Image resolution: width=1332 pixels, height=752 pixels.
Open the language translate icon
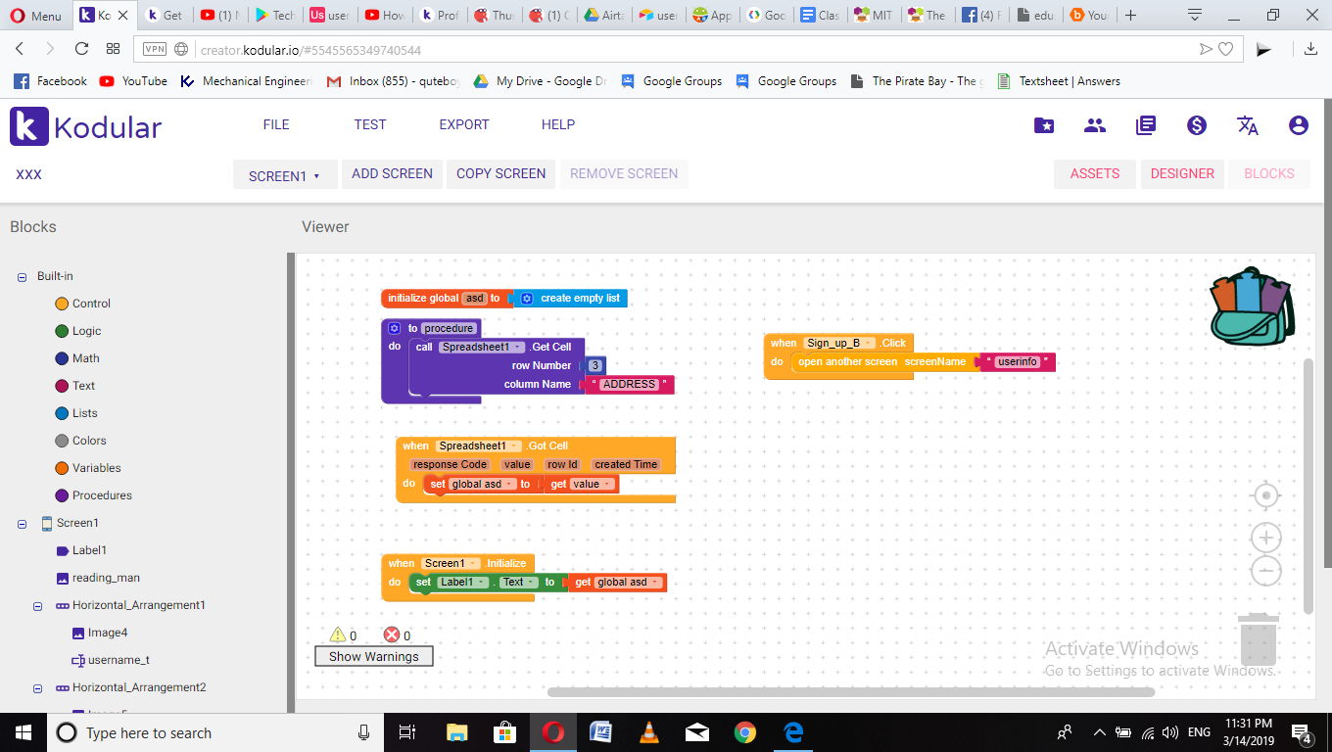tap(1248, 125)
